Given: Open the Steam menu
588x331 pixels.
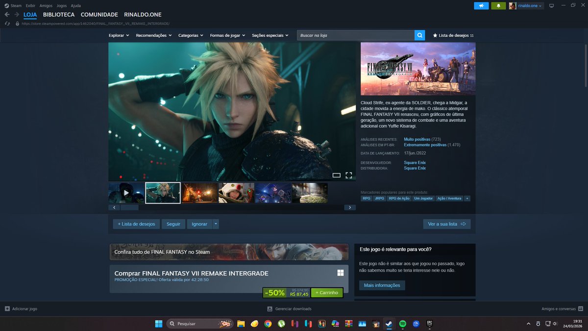Looking at the screenshot, I should 16,5.
